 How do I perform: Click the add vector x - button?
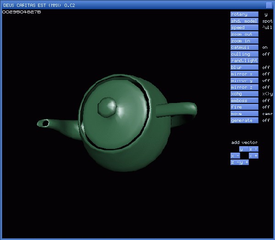coord(235,156)
